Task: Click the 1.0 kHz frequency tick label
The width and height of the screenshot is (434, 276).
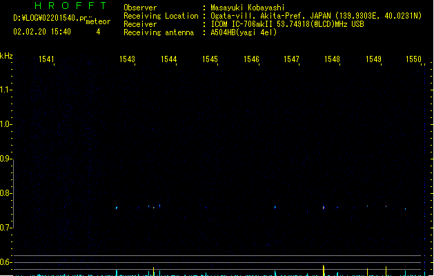Action: tap(6, 124)
